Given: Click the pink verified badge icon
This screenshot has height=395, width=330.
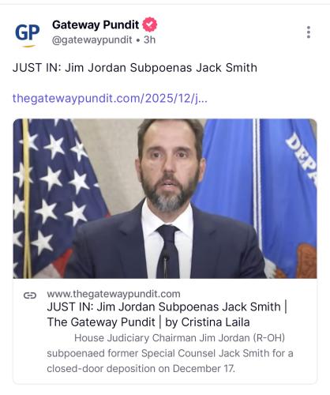Looking at the screenshot, I should [149, 24].
